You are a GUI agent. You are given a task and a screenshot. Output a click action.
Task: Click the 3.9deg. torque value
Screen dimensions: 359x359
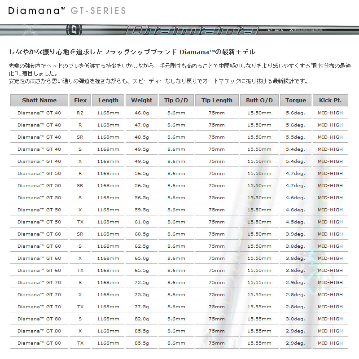coord(296,234)
